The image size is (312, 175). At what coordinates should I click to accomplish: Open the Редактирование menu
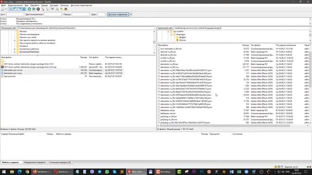click(x=15, y=5)
